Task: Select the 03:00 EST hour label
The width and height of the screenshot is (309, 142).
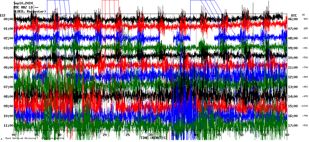Action: (x=9, y=48)
